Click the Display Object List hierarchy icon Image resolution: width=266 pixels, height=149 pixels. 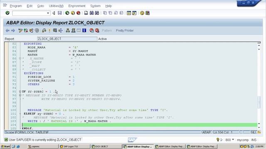68,31
